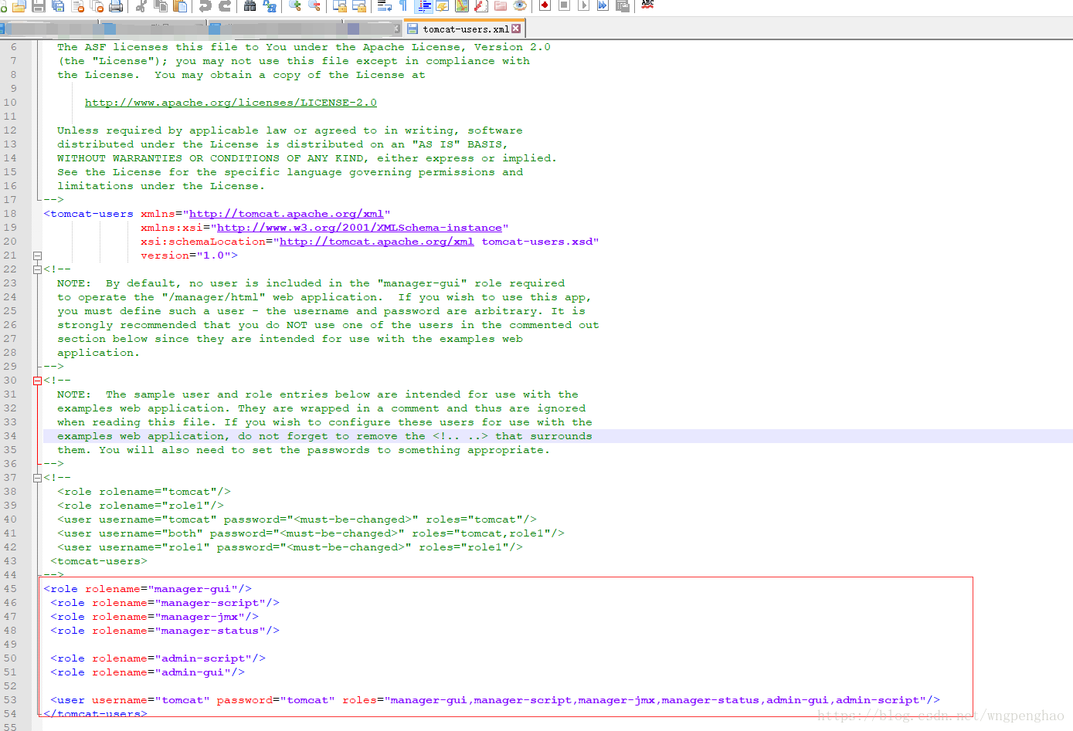Click the rolename="admin-script" line
Viewport: 1073px width, 731px height.
158,658
